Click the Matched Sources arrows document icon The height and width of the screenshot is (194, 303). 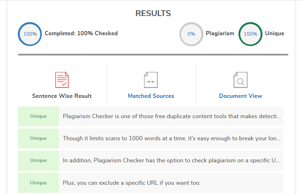(151, 80)
